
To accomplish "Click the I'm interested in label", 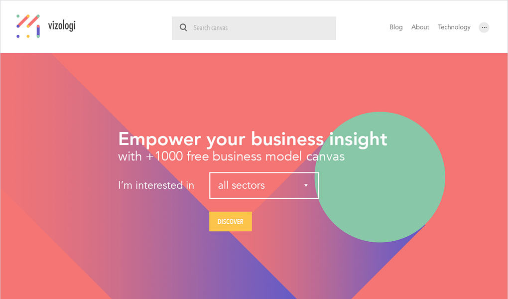I will click(x=156, y=185).
